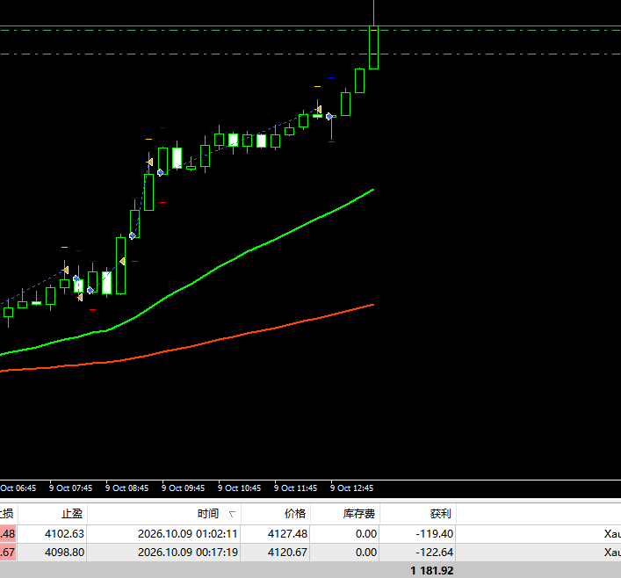Click the 9 Oct 11:45 time axis label
Viewport: 621px width, 578px height.
(295, 488)
